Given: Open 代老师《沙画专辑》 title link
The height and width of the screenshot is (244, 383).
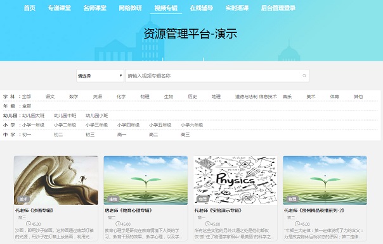Looking at the screenshot, I should [34, 210].
